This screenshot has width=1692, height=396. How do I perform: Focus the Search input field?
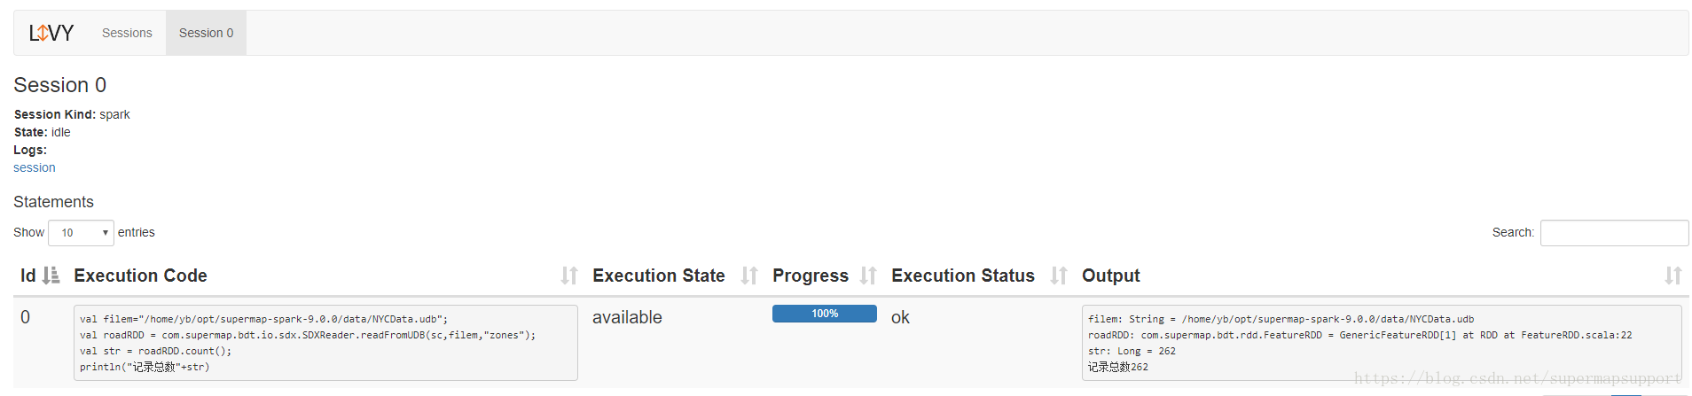[1614, 233]
